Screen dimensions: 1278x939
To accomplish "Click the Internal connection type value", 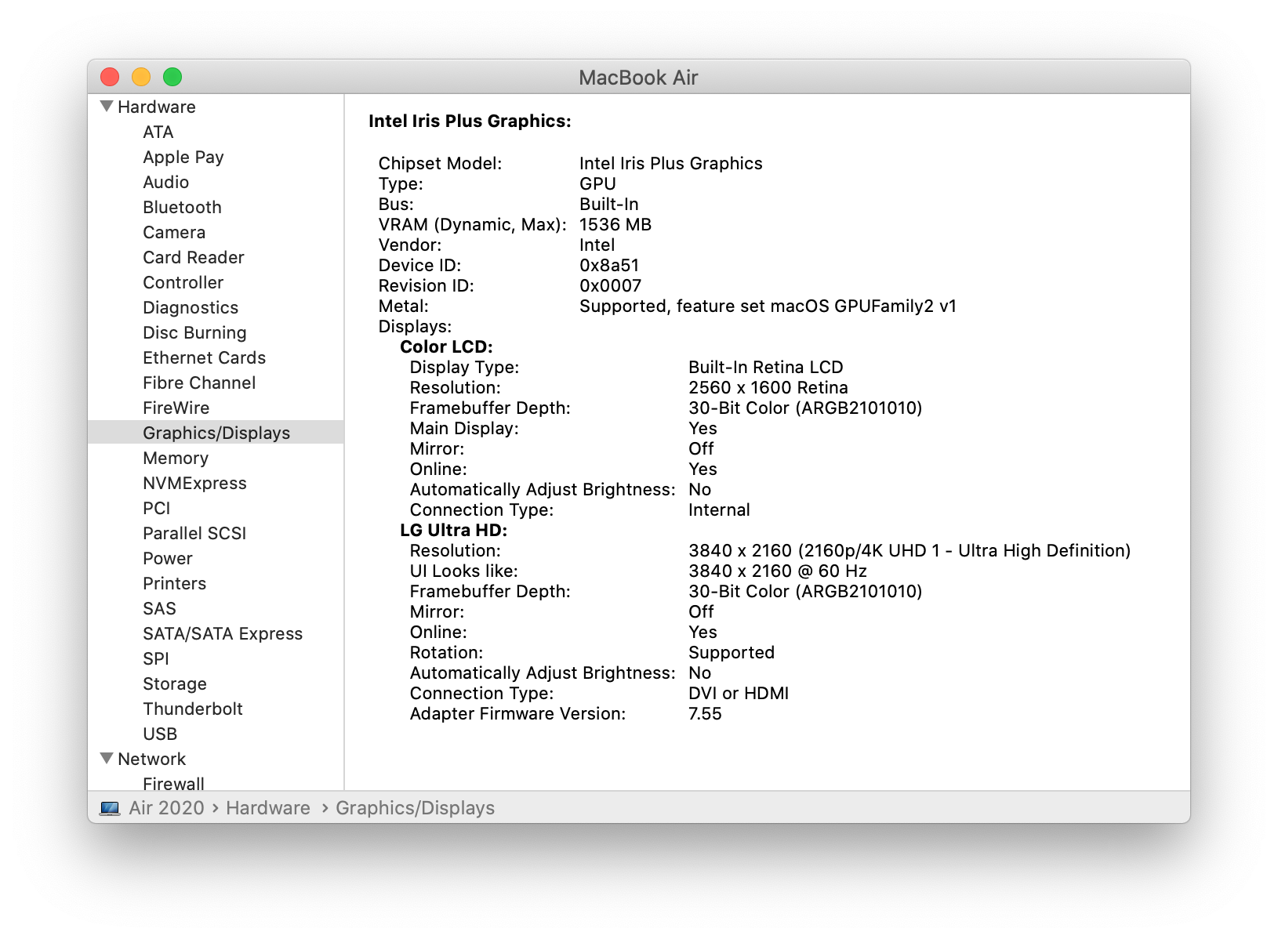I will point(719,509).
